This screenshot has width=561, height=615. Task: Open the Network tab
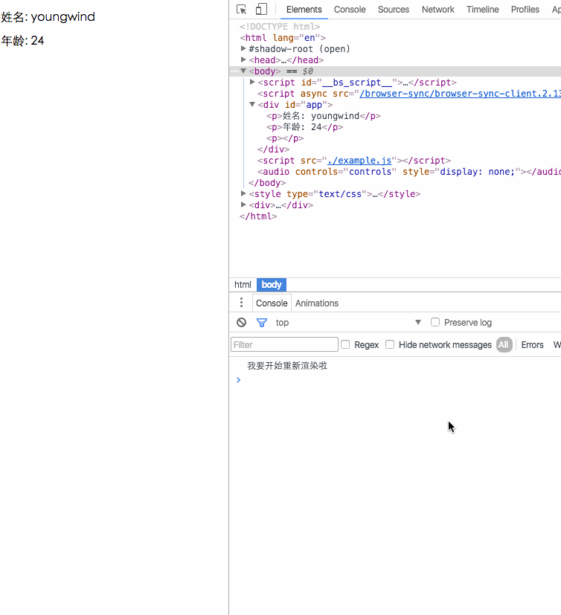click(x=437, y=10)
